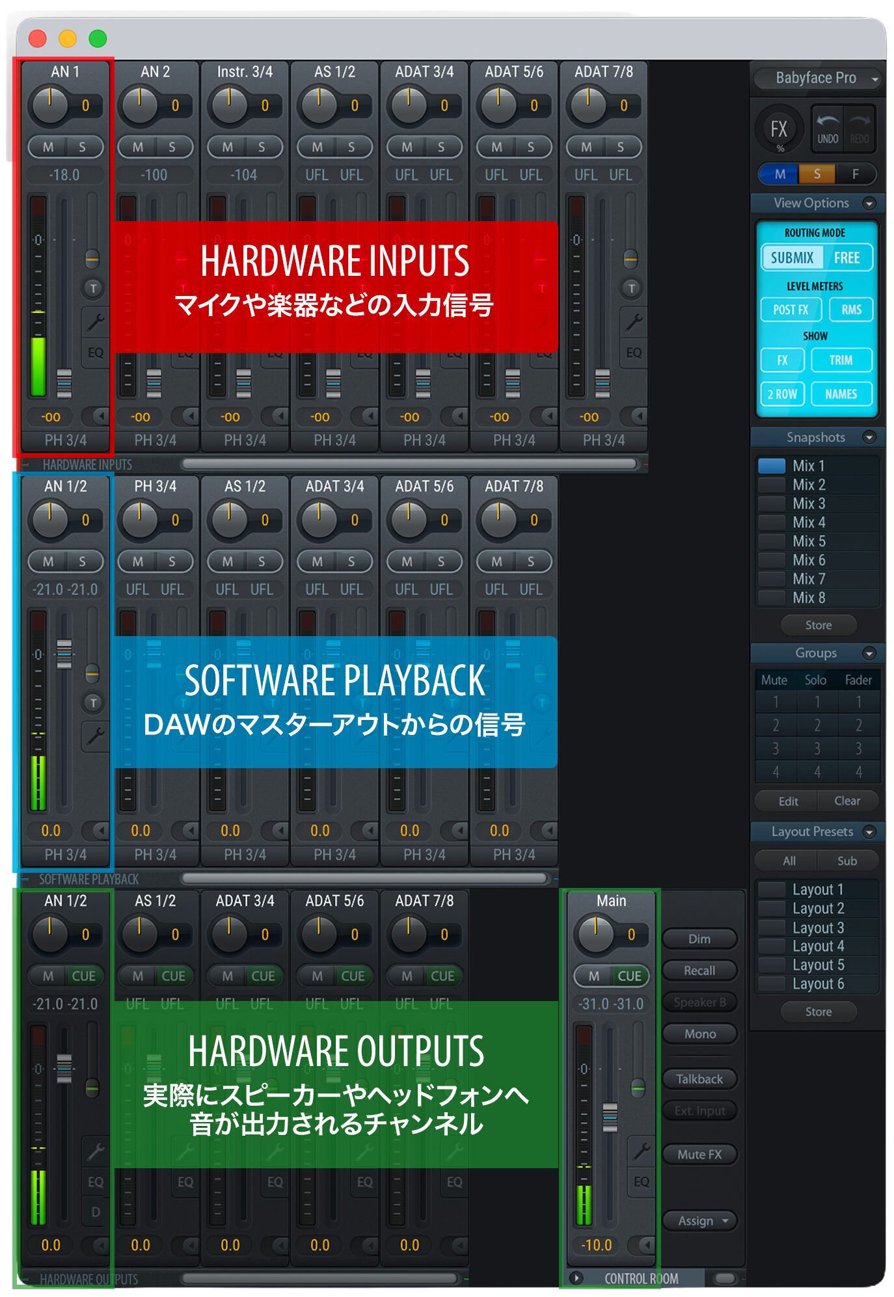Viewport: 894px width, 1297px height.
Task: Select the Mix 3 snapshot
Action: 808,503
